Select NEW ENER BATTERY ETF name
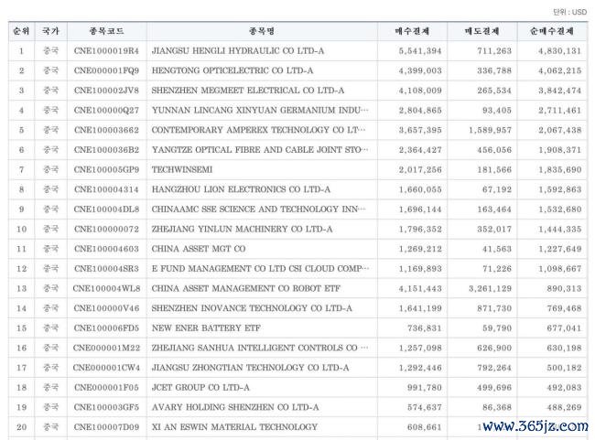Viewport: 595px width, 440px height. (x=206, y=327)
